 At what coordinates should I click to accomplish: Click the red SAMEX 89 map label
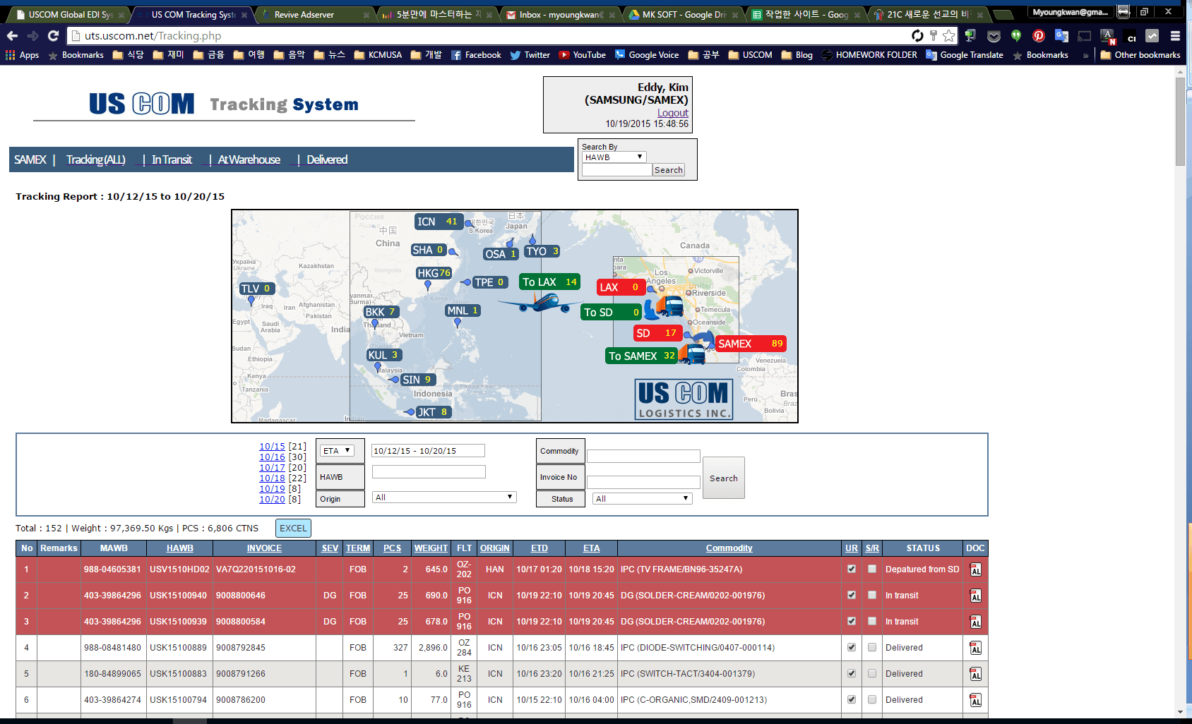click(751, 344)
